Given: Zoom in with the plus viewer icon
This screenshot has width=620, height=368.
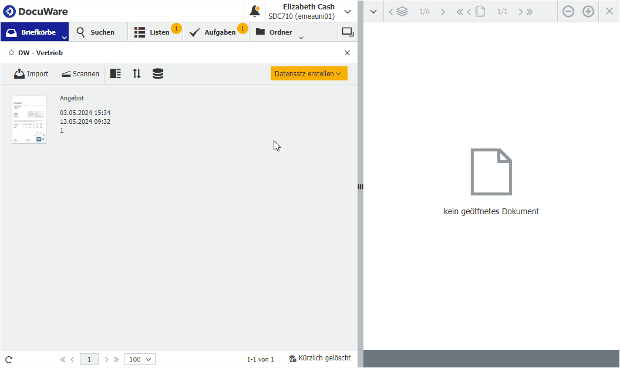Looking at the screenshot, I should (x=588, y=11).
